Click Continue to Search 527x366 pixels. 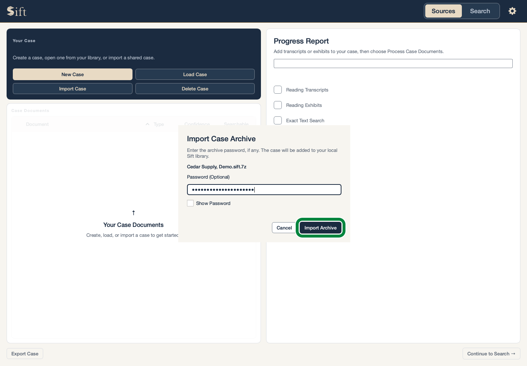tap(491, 354)
